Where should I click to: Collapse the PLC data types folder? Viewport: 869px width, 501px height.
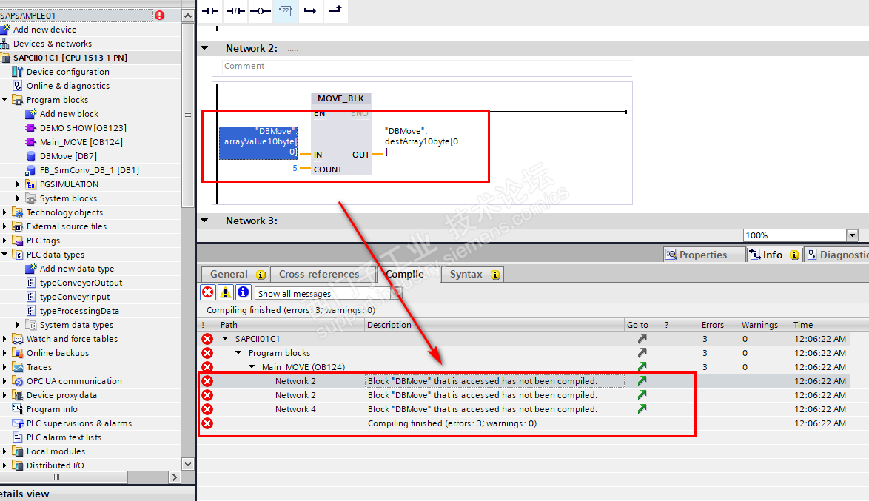[x=5, y=255]
